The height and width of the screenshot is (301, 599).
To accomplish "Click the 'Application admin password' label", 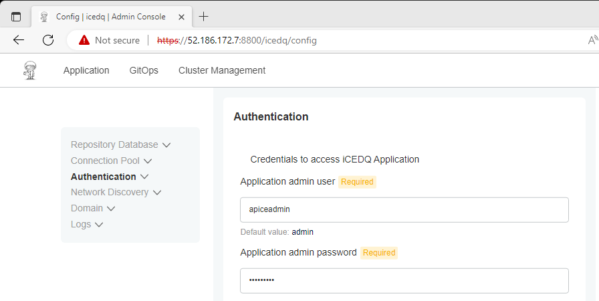I will pos(298,252).
